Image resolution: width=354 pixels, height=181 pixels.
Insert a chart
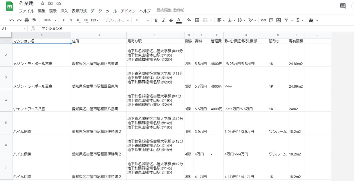pos(279,20)
